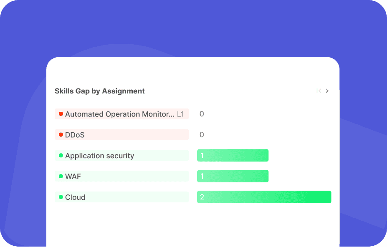Screen dimensions: 387x247
Task: Click the number 2 inside Cloud bar
Action: (x=202, y=197)
